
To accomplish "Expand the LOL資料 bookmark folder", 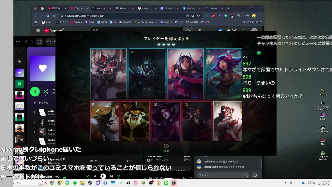I will pos(192,22).
